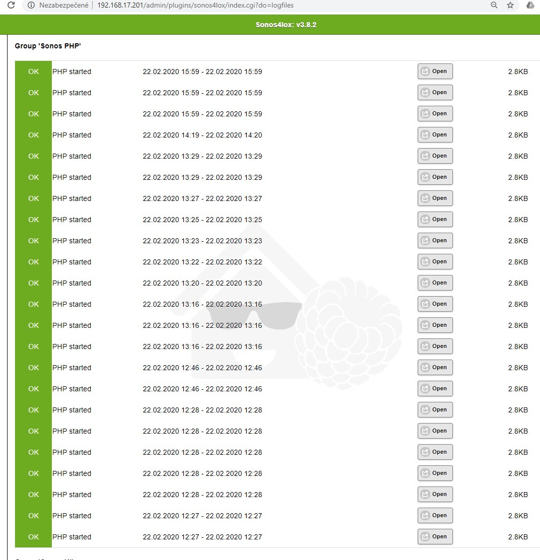Select timestamp '22.02.2020 13:20 - 22.02.2020 13:20'

coord(202,283)
